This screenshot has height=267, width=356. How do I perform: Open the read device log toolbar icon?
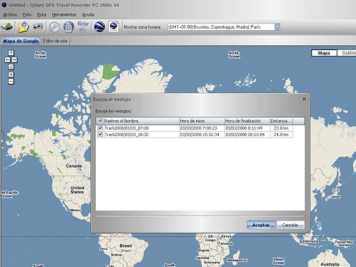coord(7,26)
